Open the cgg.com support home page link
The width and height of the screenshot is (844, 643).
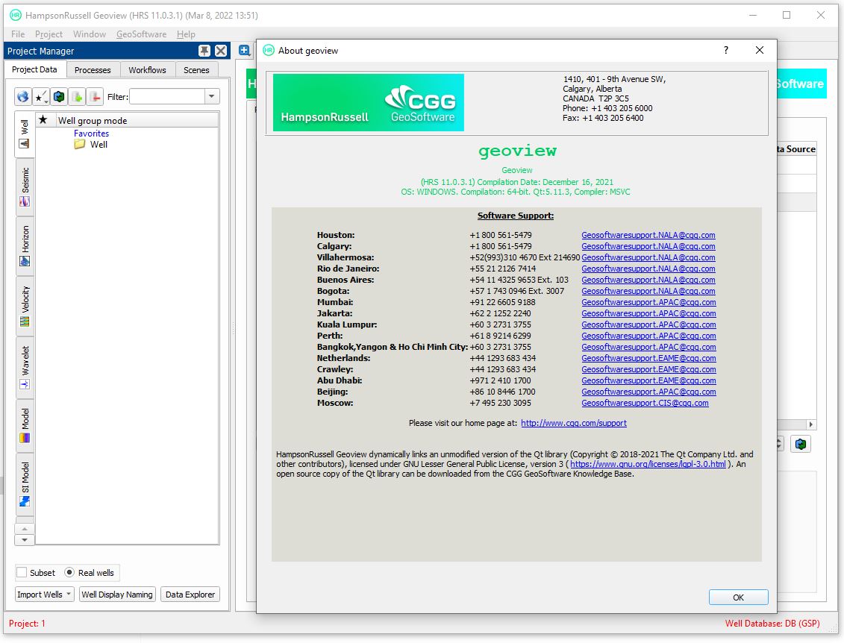[x=573, y=423]
